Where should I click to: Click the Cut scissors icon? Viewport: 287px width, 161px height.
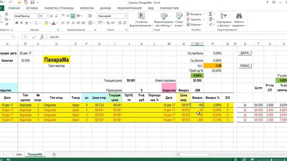(x=6, y=14)
